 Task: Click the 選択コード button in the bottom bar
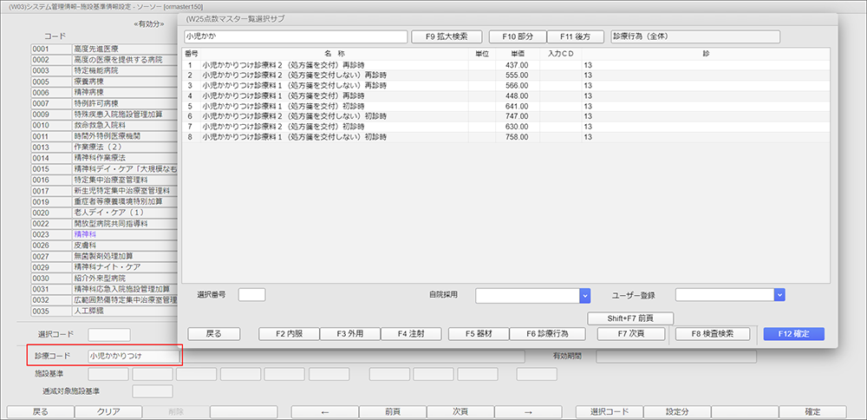coord(610,412)
